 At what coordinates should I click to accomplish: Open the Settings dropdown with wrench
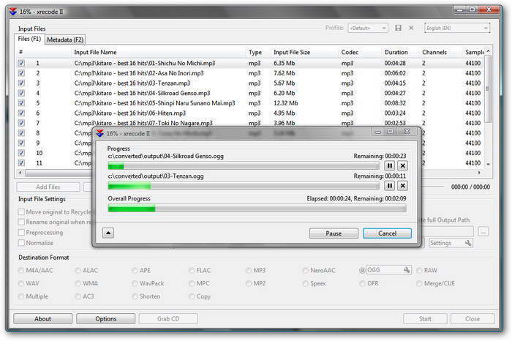click(451, 243)
